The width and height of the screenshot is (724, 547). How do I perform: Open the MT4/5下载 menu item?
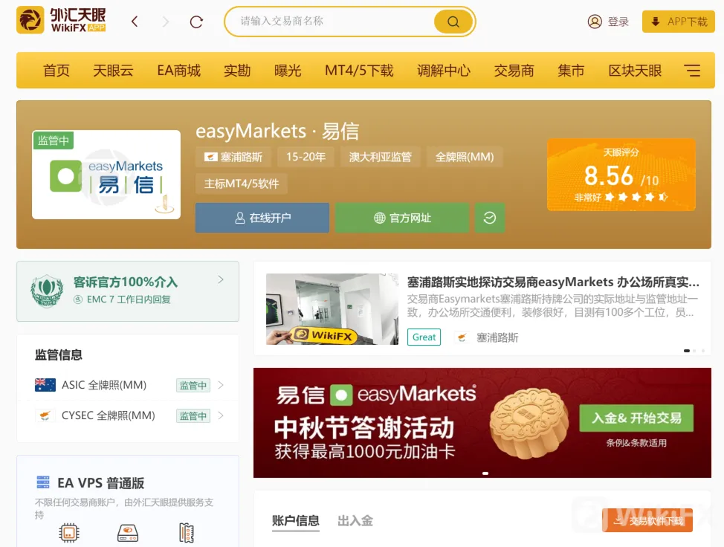click(x=359, y=70)
